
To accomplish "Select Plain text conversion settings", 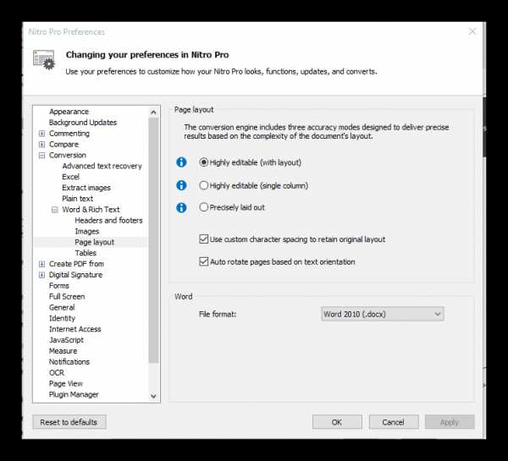I will click(x=77, y=199).
